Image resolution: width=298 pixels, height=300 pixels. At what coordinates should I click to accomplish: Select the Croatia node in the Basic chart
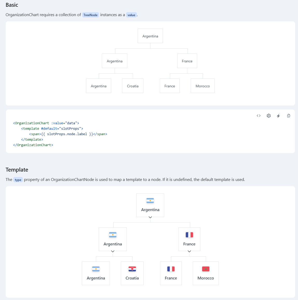coord(133,86)
